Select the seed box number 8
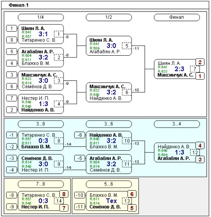The height and width of the screenshot is (217, 211). pyautogui.click(x=12, y=40)
